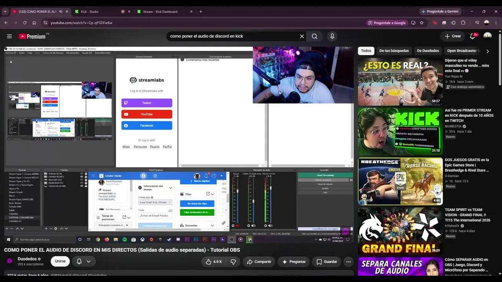Click the Preguntar button
Screen dimensions: 502x282
[x=294, y=262]
